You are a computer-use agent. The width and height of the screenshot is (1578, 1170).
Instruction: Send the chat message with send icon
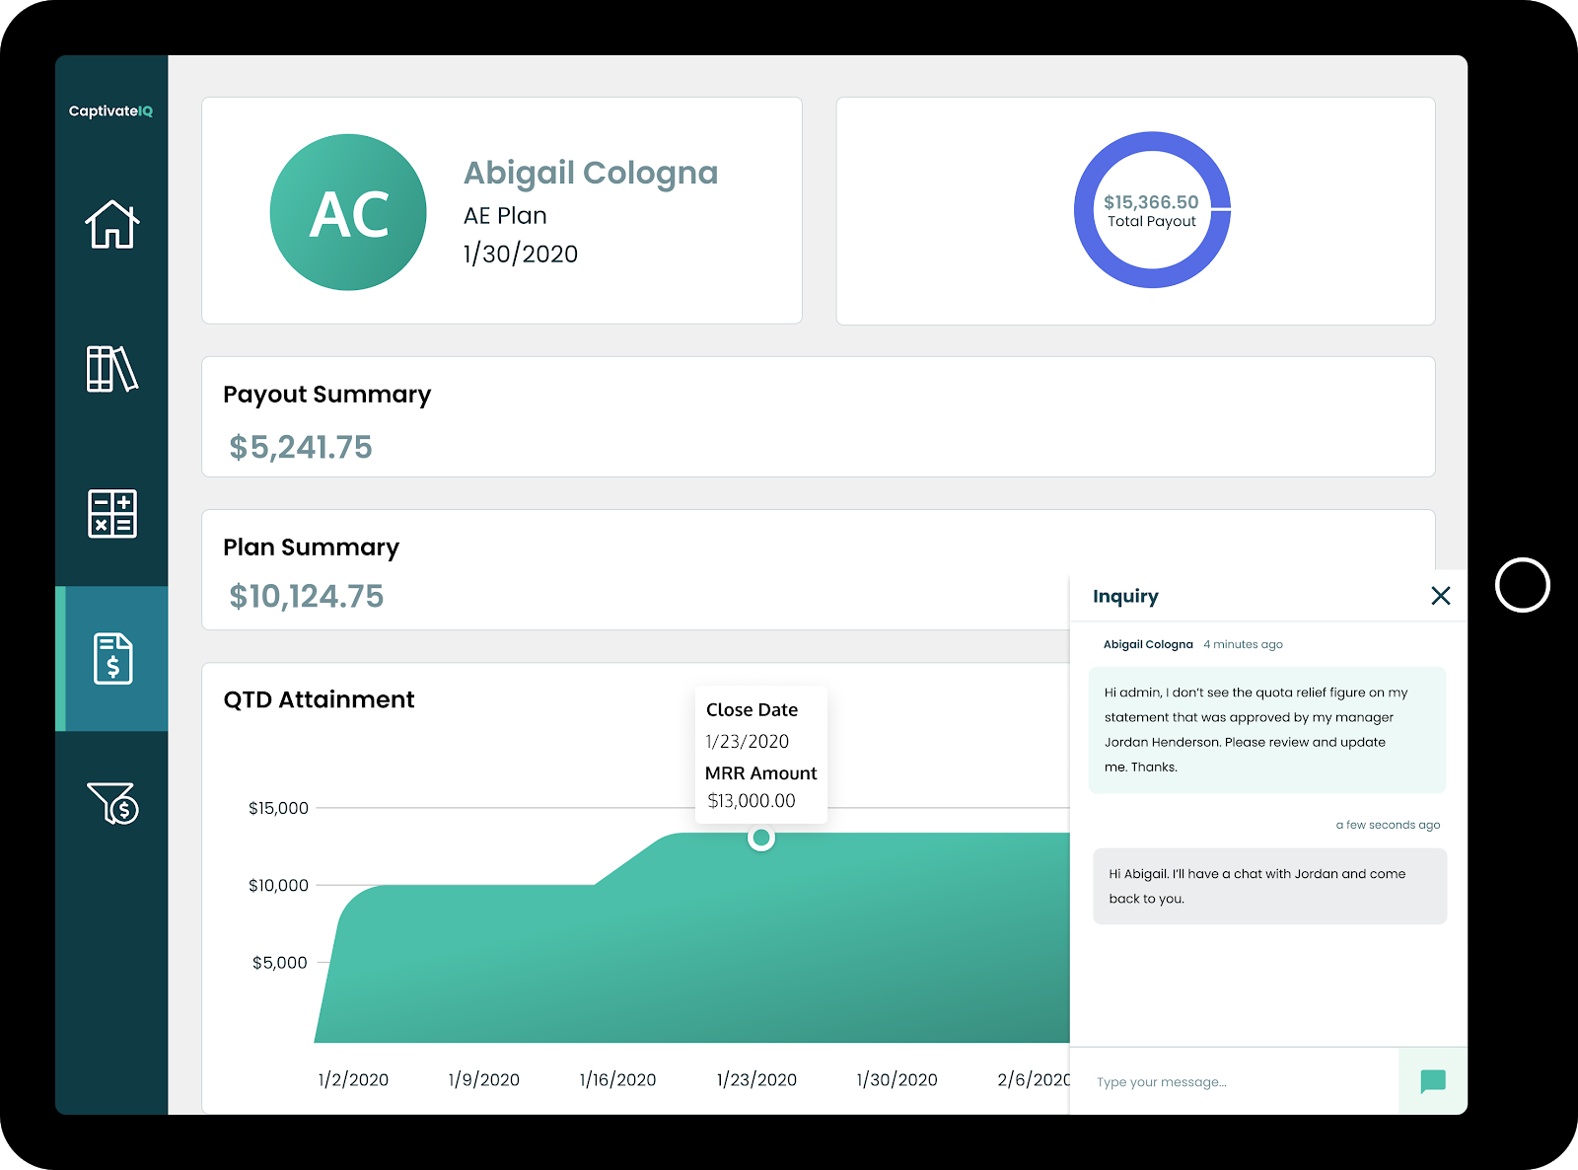[x=1432, y=1081]
